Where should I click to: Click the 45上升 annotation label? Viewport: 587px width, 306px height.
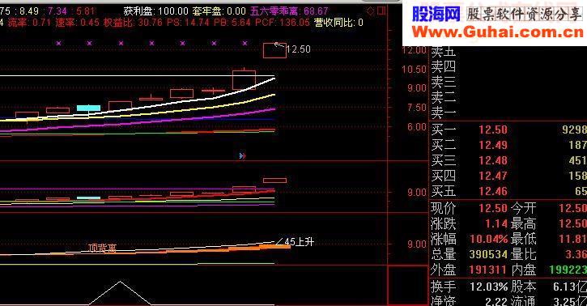(299, 242)
